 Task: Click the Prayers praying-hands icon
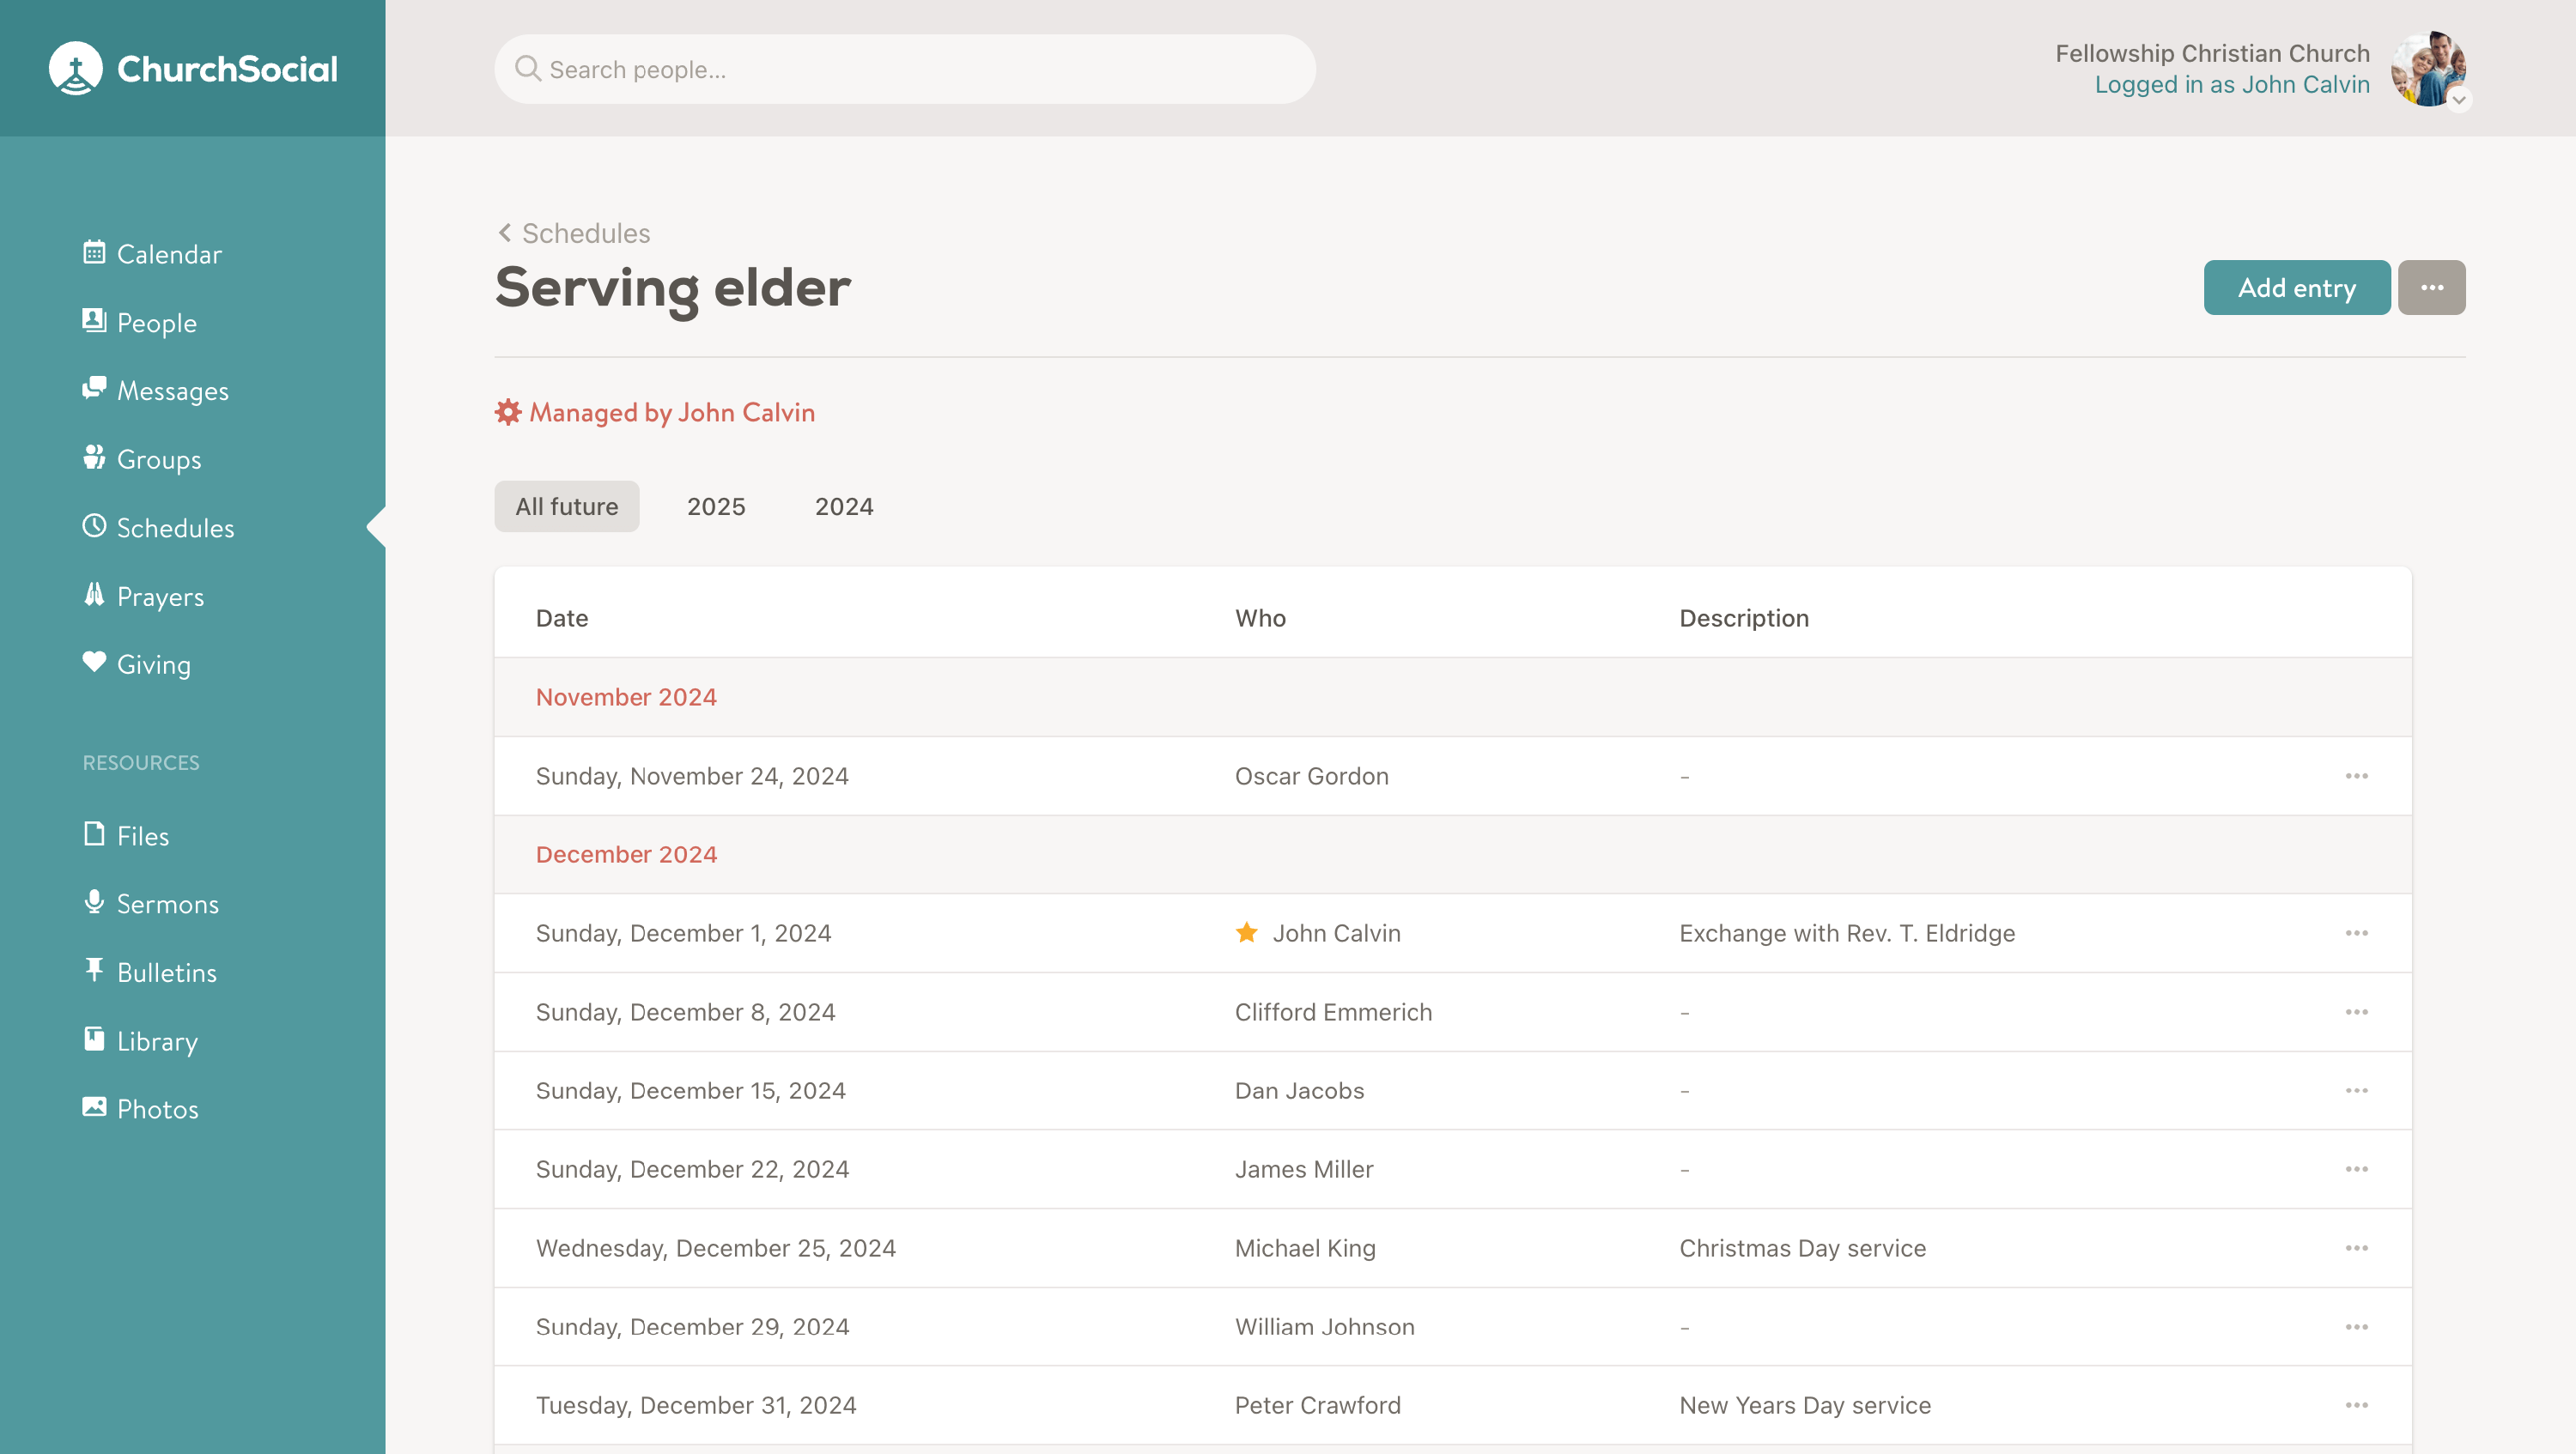94,594
